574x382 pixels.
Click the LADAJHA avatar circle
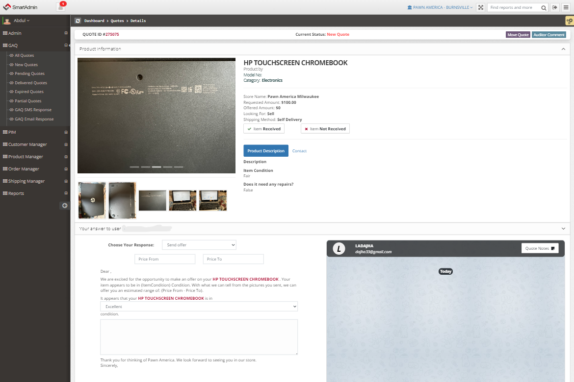click(339, 249)
